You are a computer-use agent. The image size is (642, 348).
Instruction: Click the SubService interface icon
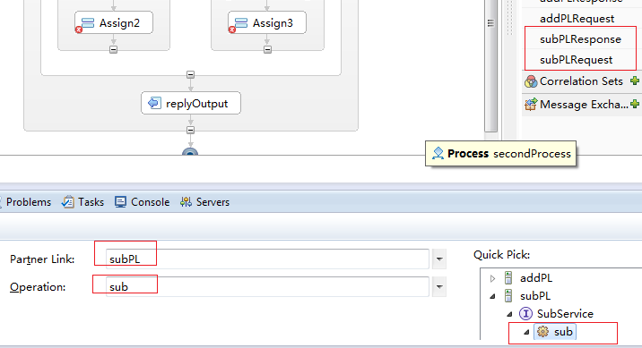point(525,314)
